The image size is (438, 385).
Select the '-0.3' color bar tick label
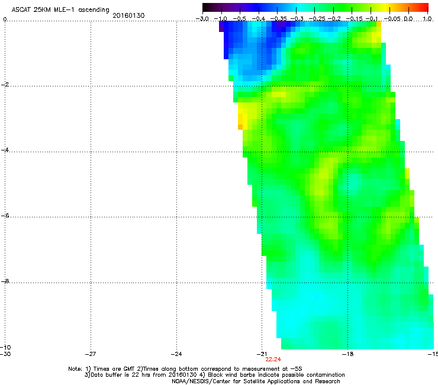coord(297,19)
